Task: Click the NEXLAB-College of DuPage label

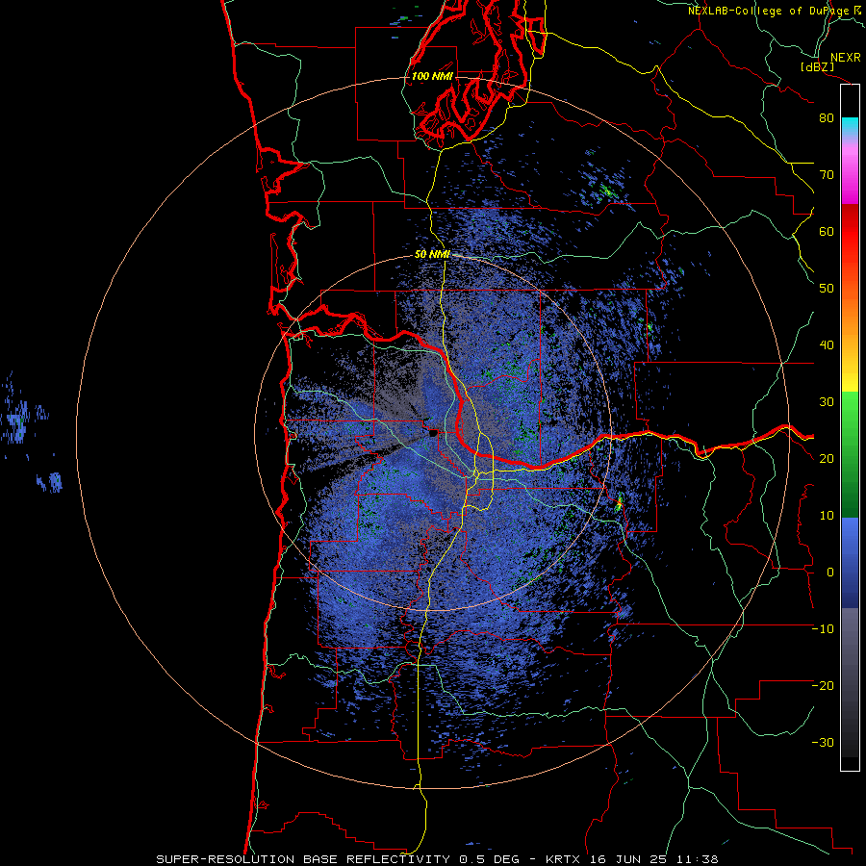Action: point(774,11)
